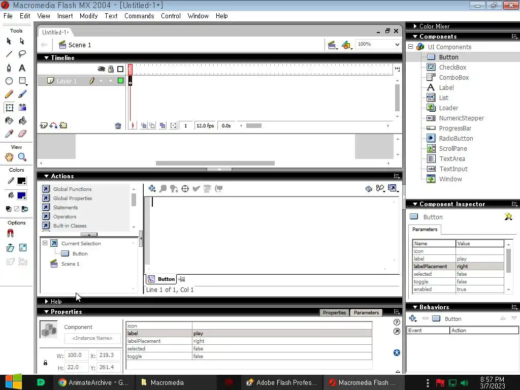Select the Hand tool
The image size is (520, 390).
9,157
